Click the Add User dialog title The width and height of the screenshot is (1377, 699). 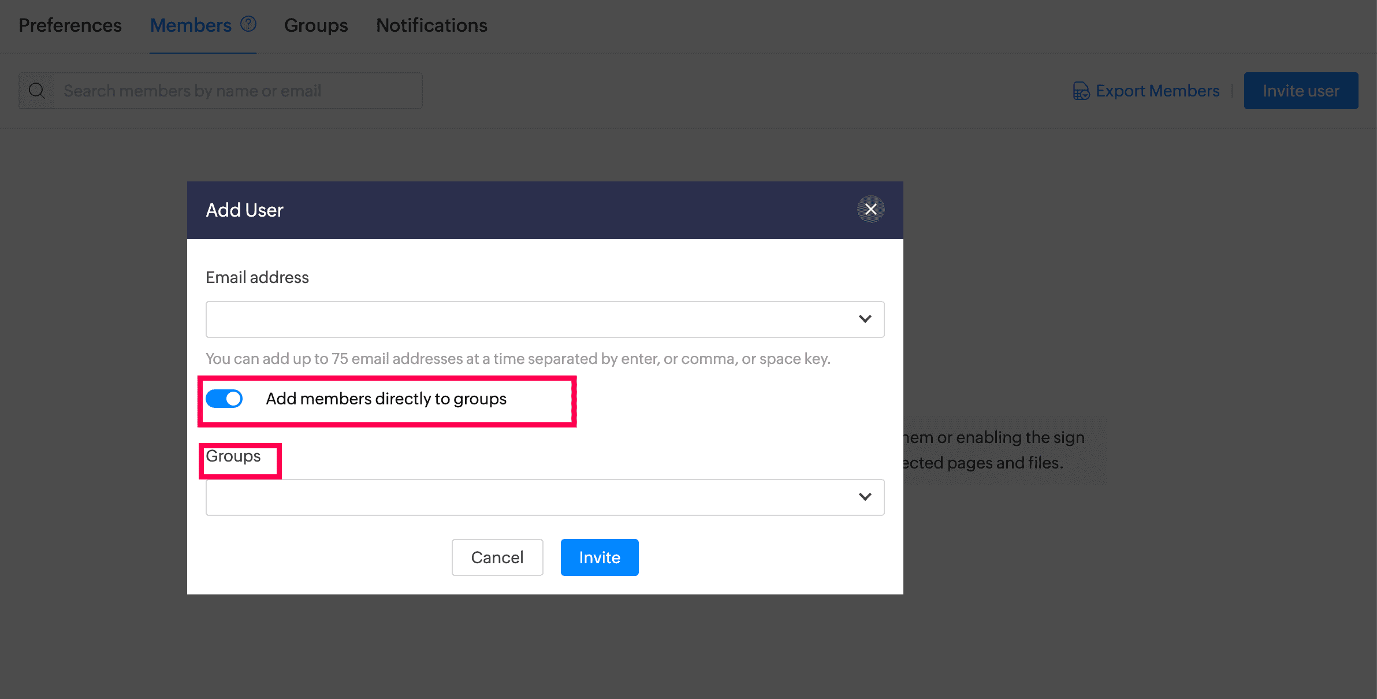[x=244, y=210]
